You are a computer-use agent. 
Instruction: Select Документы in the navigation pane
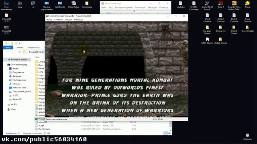18,72
